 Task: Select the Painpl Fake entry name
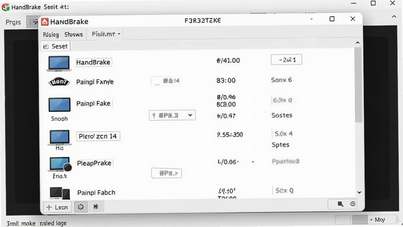coord(93,103)
